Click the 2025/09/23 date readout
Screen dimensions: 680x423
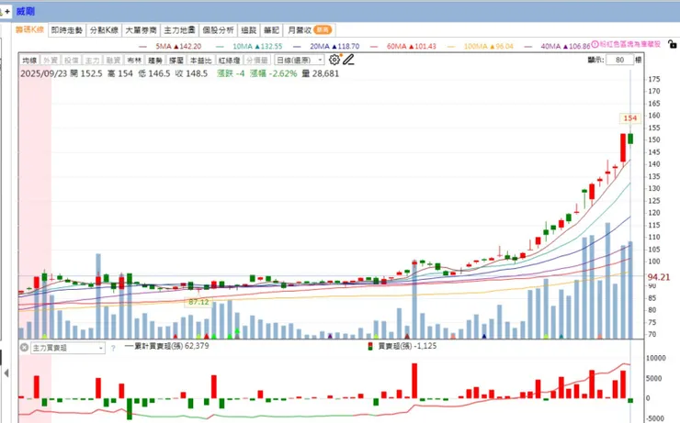[x=44, y=73]
